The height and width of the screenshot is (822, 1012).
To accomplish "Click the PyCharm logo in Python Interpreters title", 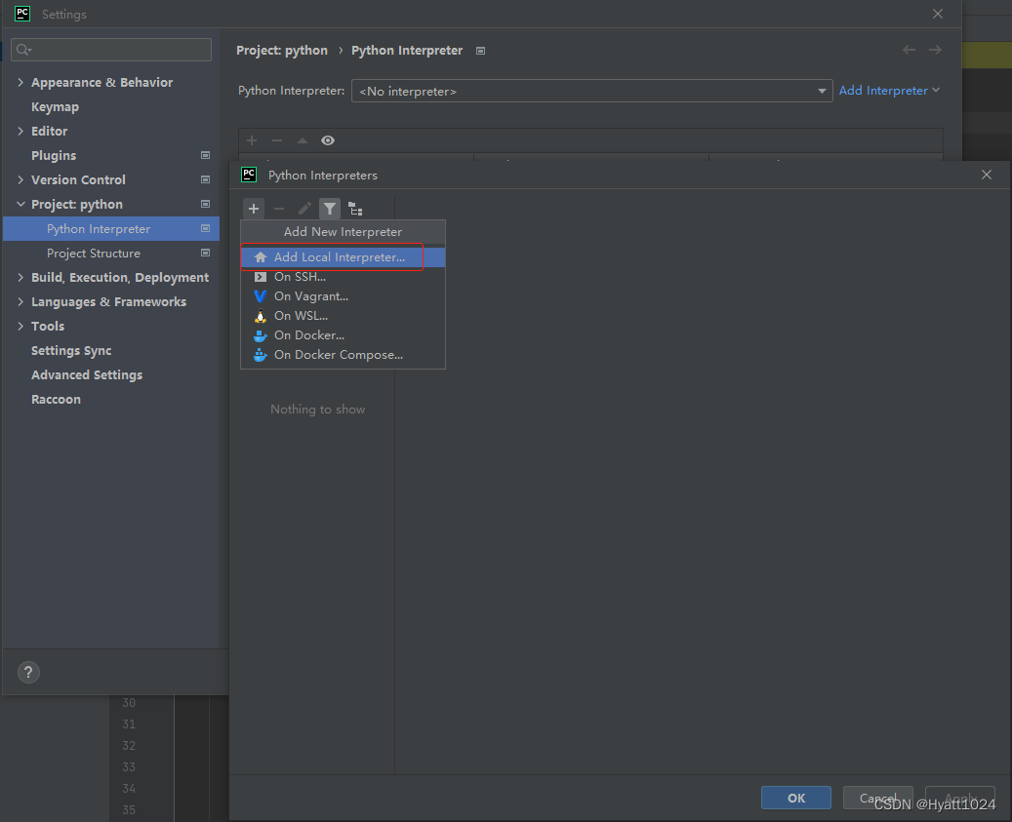I will point(249,175).
